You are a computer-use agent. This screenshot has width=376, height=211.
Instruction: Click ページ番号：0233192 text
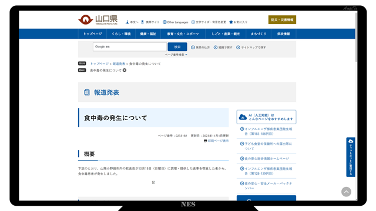(x=172, y=135)
